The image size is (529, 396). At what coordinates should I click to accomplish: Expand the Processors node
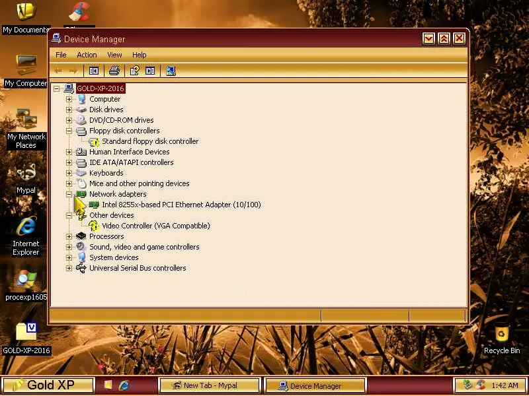click(x=69, y=236)
